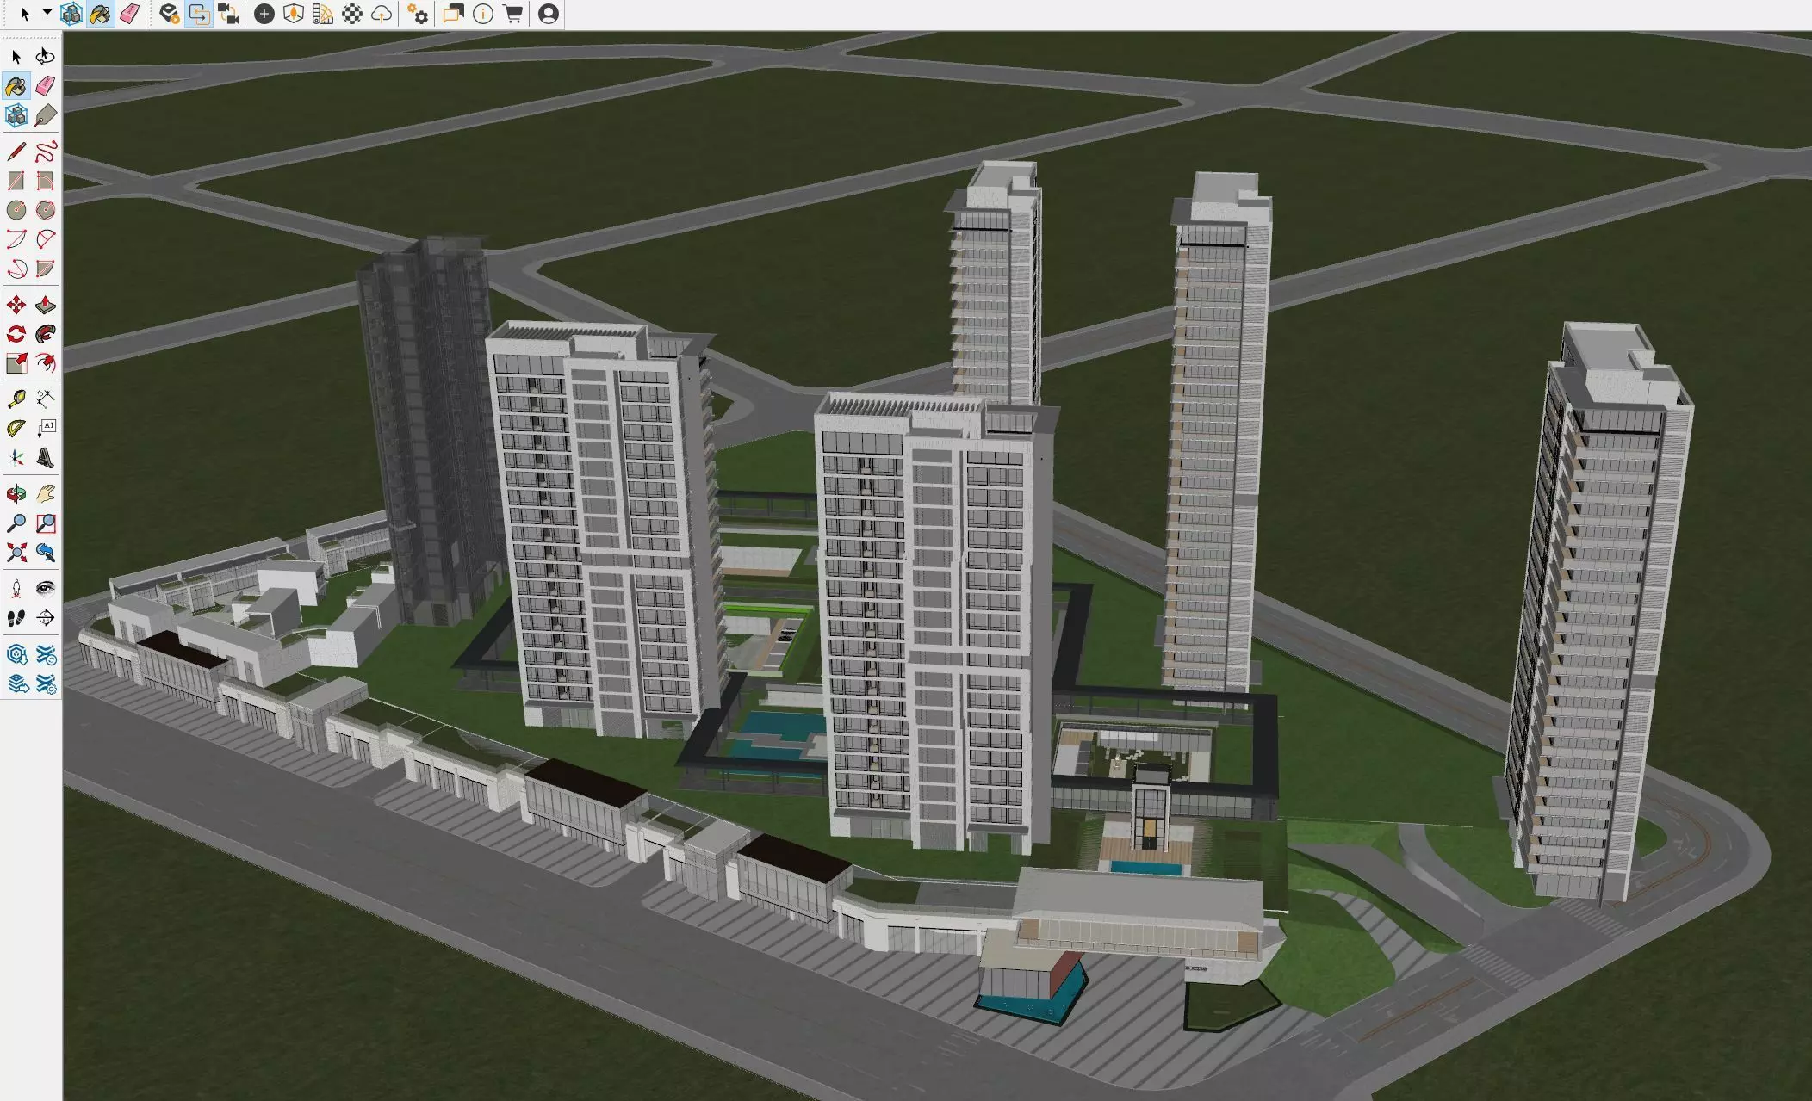Select the Rotate tool
The image size is (1812, 1101).
click(x=16, y=334)
